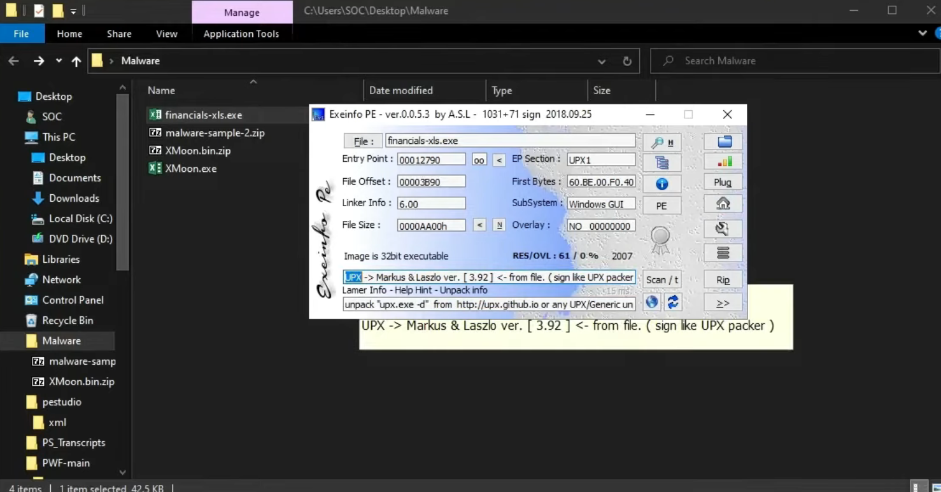The height and width of the screenshot is (492, 941).
Task: Click the Rip button
Action: (723, 279)
